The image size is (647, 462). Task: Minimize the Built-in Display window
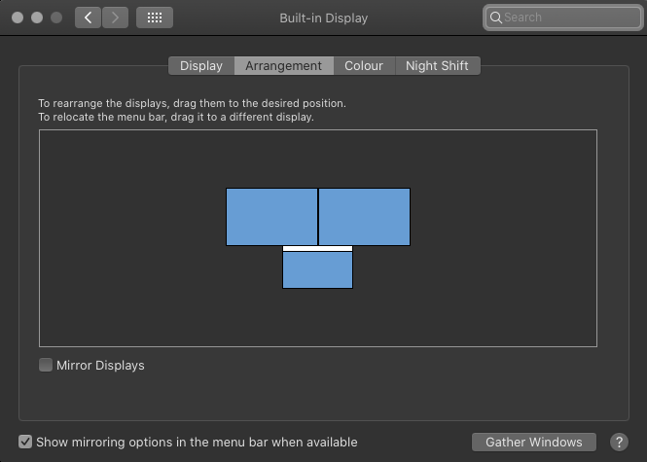tap(38, 18)
